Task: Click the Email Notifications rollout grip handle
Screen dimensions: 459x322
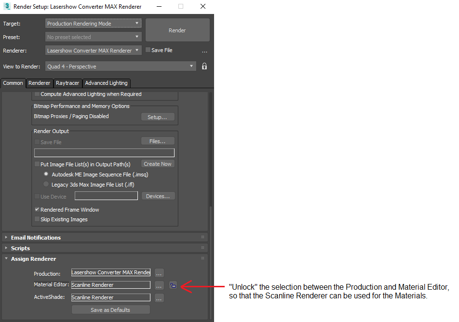Action: coord(203,238)
